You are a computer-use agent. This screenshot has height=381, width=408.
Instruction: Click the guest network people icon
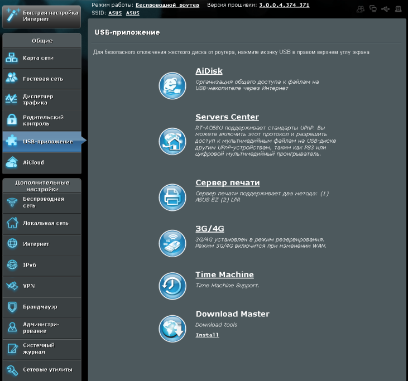click(x=12, y=78)
